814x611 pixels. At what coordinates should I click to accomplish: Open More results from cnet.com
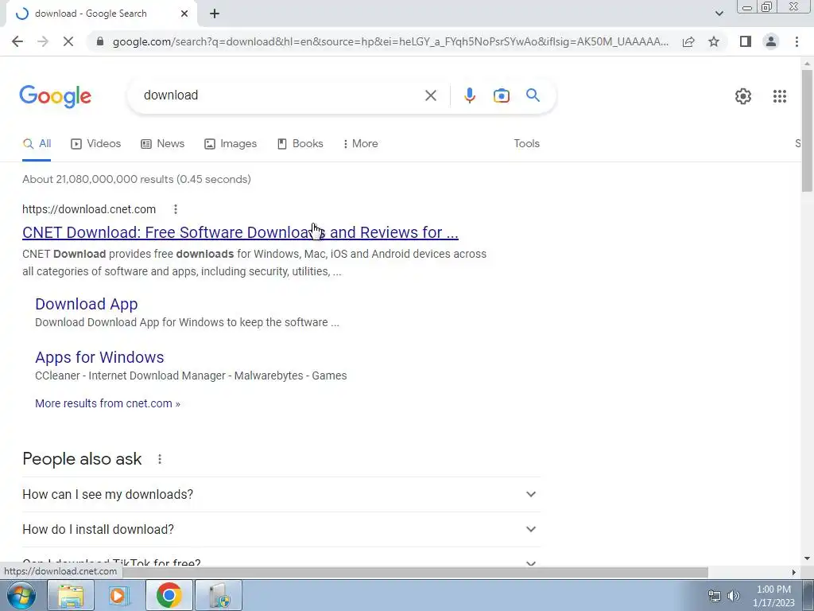click(107, 403)
